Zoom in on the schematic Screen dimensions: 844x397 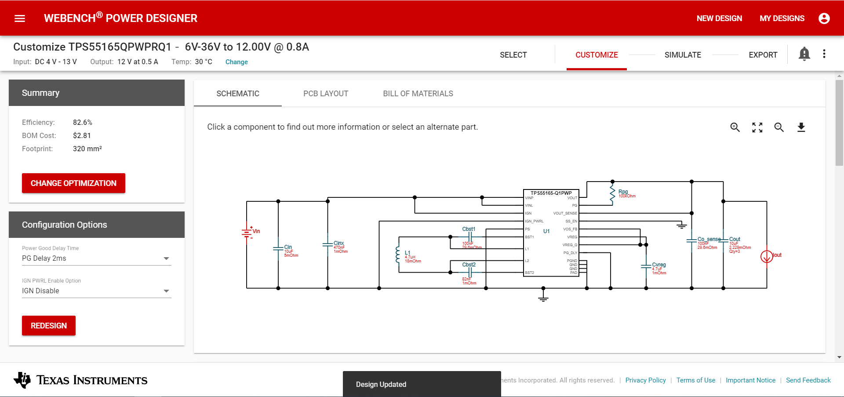coord(735,127)
